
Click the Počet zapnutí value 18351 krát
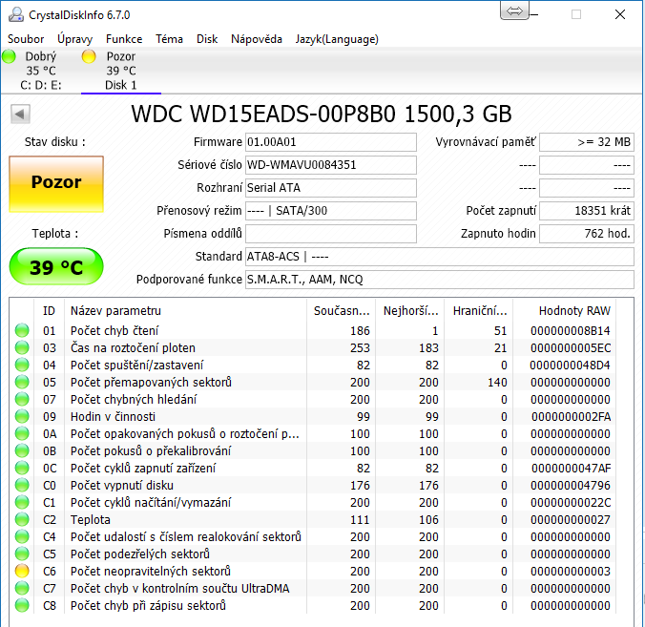[587, 211]
